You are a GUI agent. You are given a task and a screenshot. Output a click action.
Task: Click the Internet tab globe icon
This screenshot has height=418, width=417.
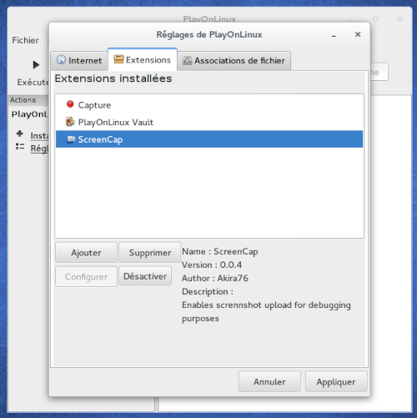tap(61, 59)
